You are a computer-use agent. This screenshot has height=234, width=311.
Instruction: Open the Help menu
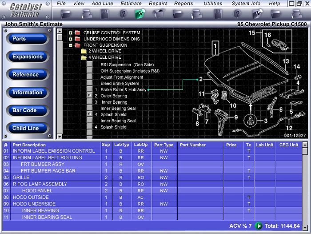point(274,4)
